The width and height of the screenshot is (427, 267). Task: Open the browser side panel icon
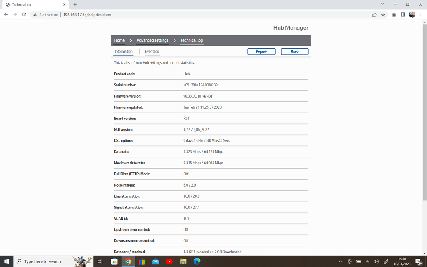click(403, 15)
